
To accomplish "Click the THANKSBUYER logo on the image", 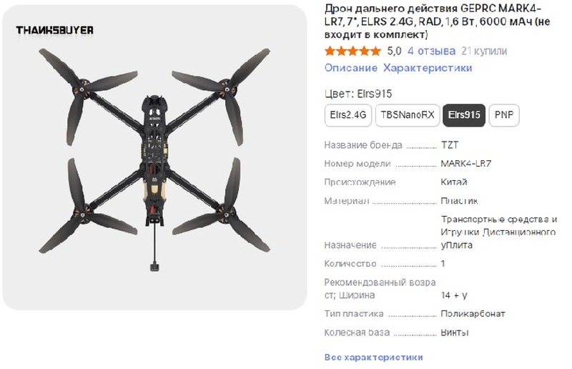I will [x=55, y=30].
